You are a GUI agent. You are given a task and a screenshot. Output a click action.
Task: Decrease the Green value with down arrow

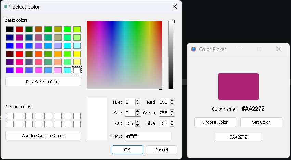point(172,114)
